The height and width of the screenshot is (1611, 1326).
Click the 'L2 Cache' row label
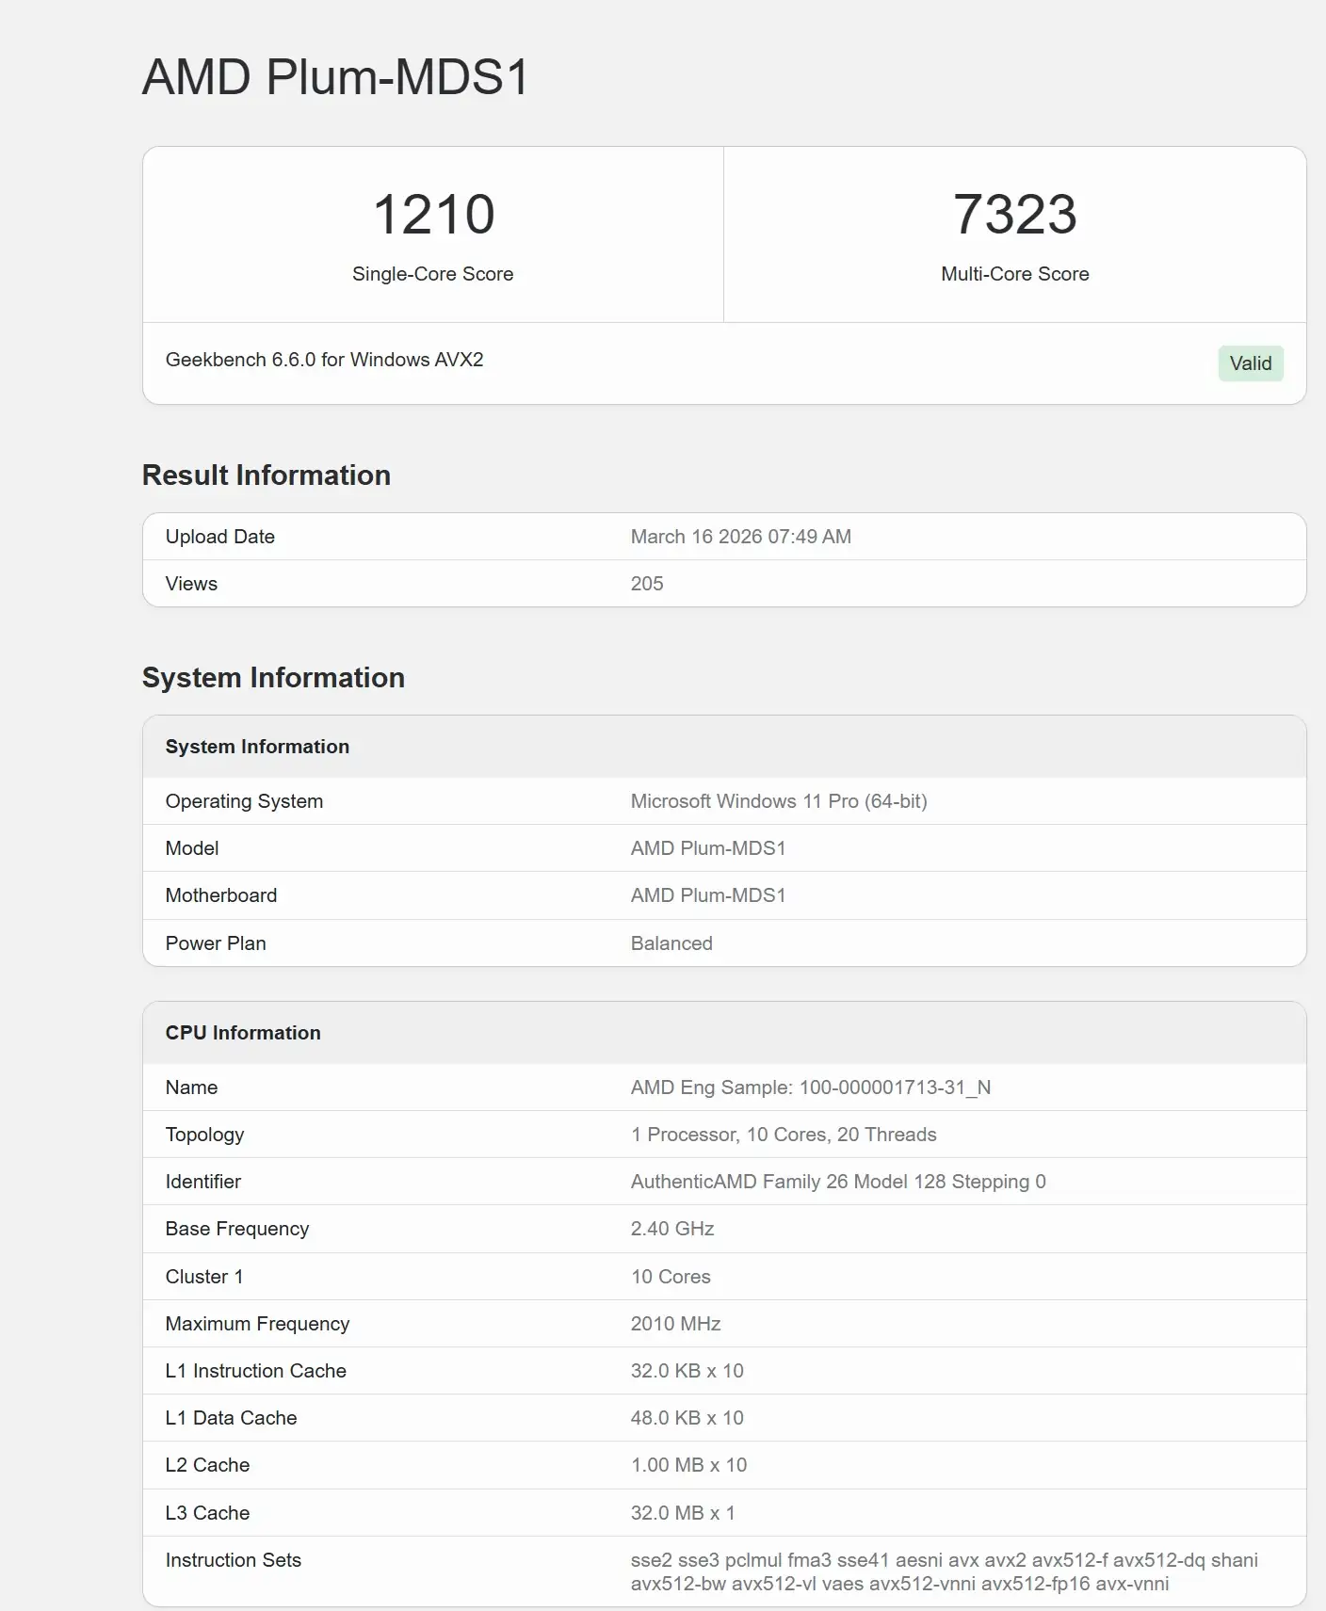click(x=208, y=1465)
